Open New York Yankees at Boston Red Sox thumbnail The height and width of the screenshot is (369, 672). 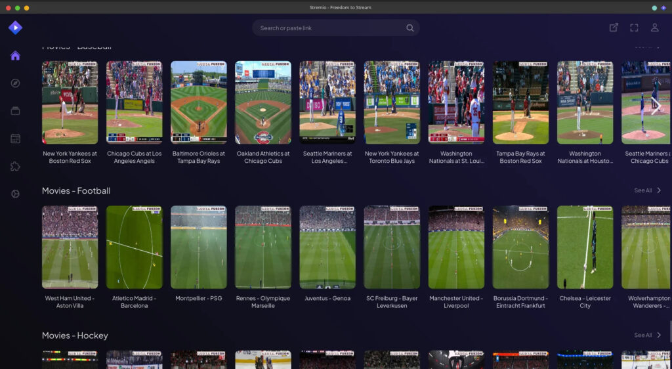tap(70, 102)
